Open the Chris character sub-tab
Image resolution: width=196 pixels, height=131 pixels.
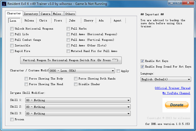point(43,20)
